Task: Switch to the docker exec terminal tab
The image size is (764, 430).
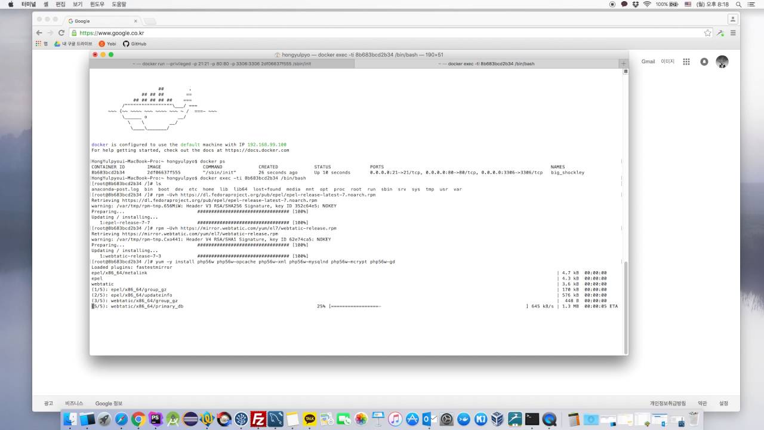Action: [486, 63]
